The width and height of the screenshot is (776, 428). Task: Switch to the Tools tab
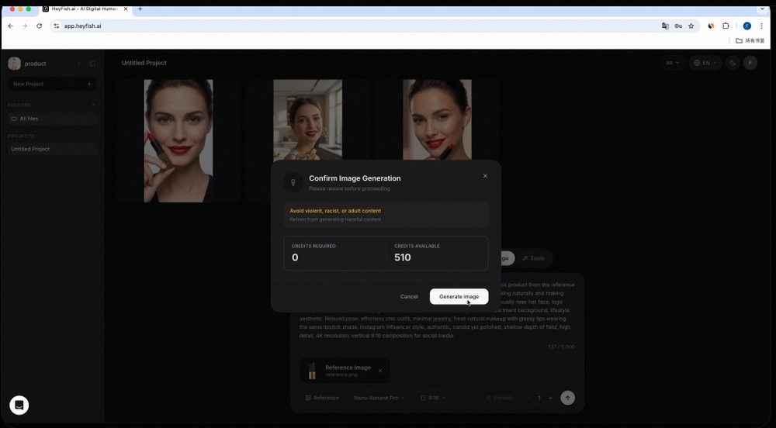coord(534,258)
